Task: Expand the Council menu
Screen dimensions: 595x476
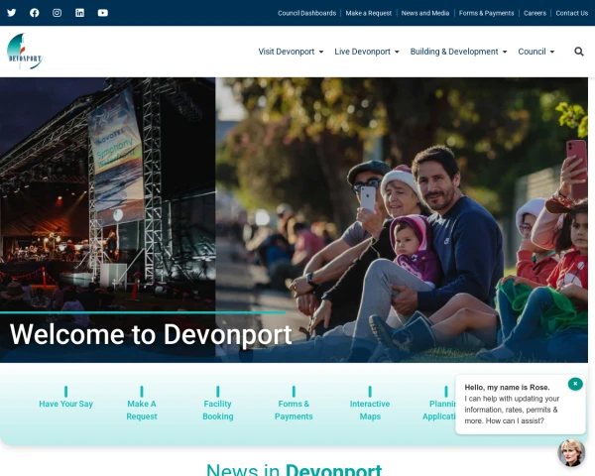Action: (x=535, y=52)
